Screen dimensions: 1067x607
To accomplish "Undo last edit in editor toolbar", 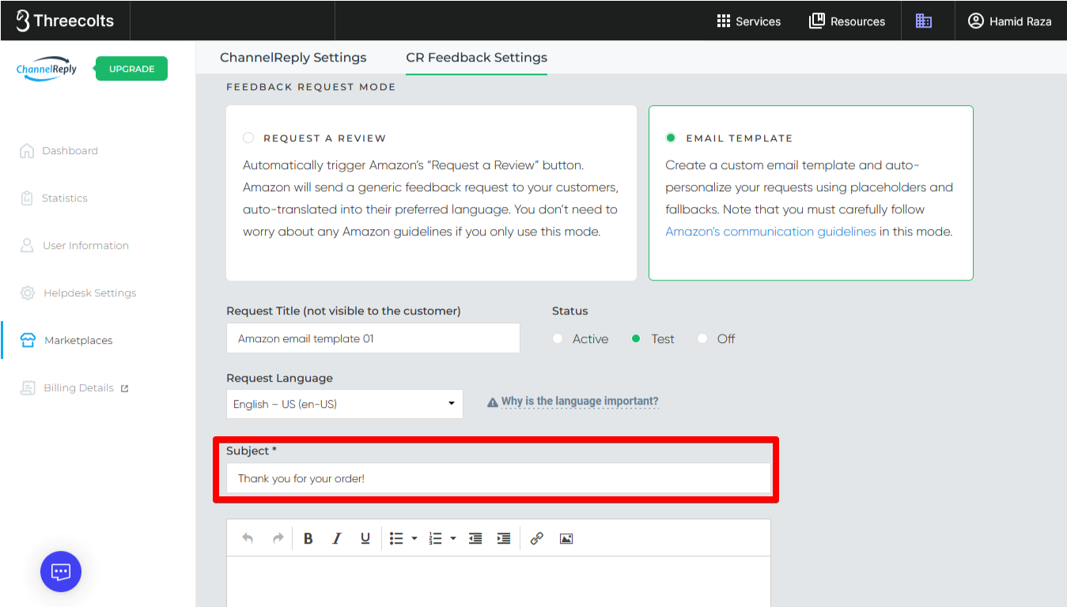I will (248, 538).
